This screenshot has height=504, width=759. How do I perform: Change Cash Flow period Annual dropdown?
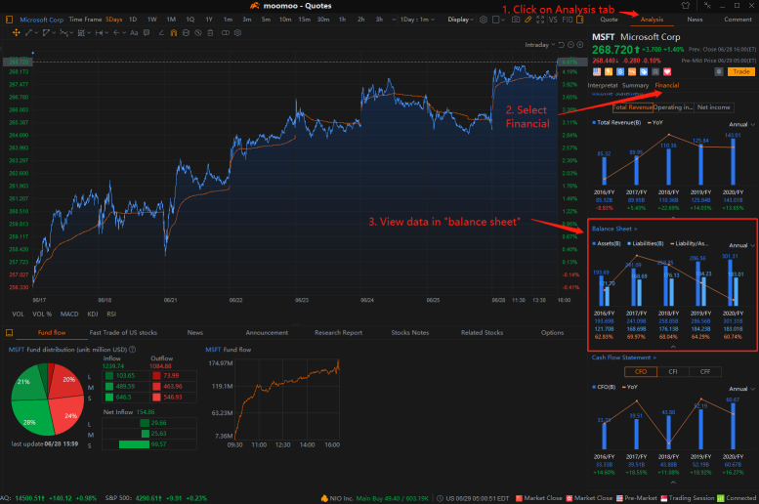(x=741, y=389)
